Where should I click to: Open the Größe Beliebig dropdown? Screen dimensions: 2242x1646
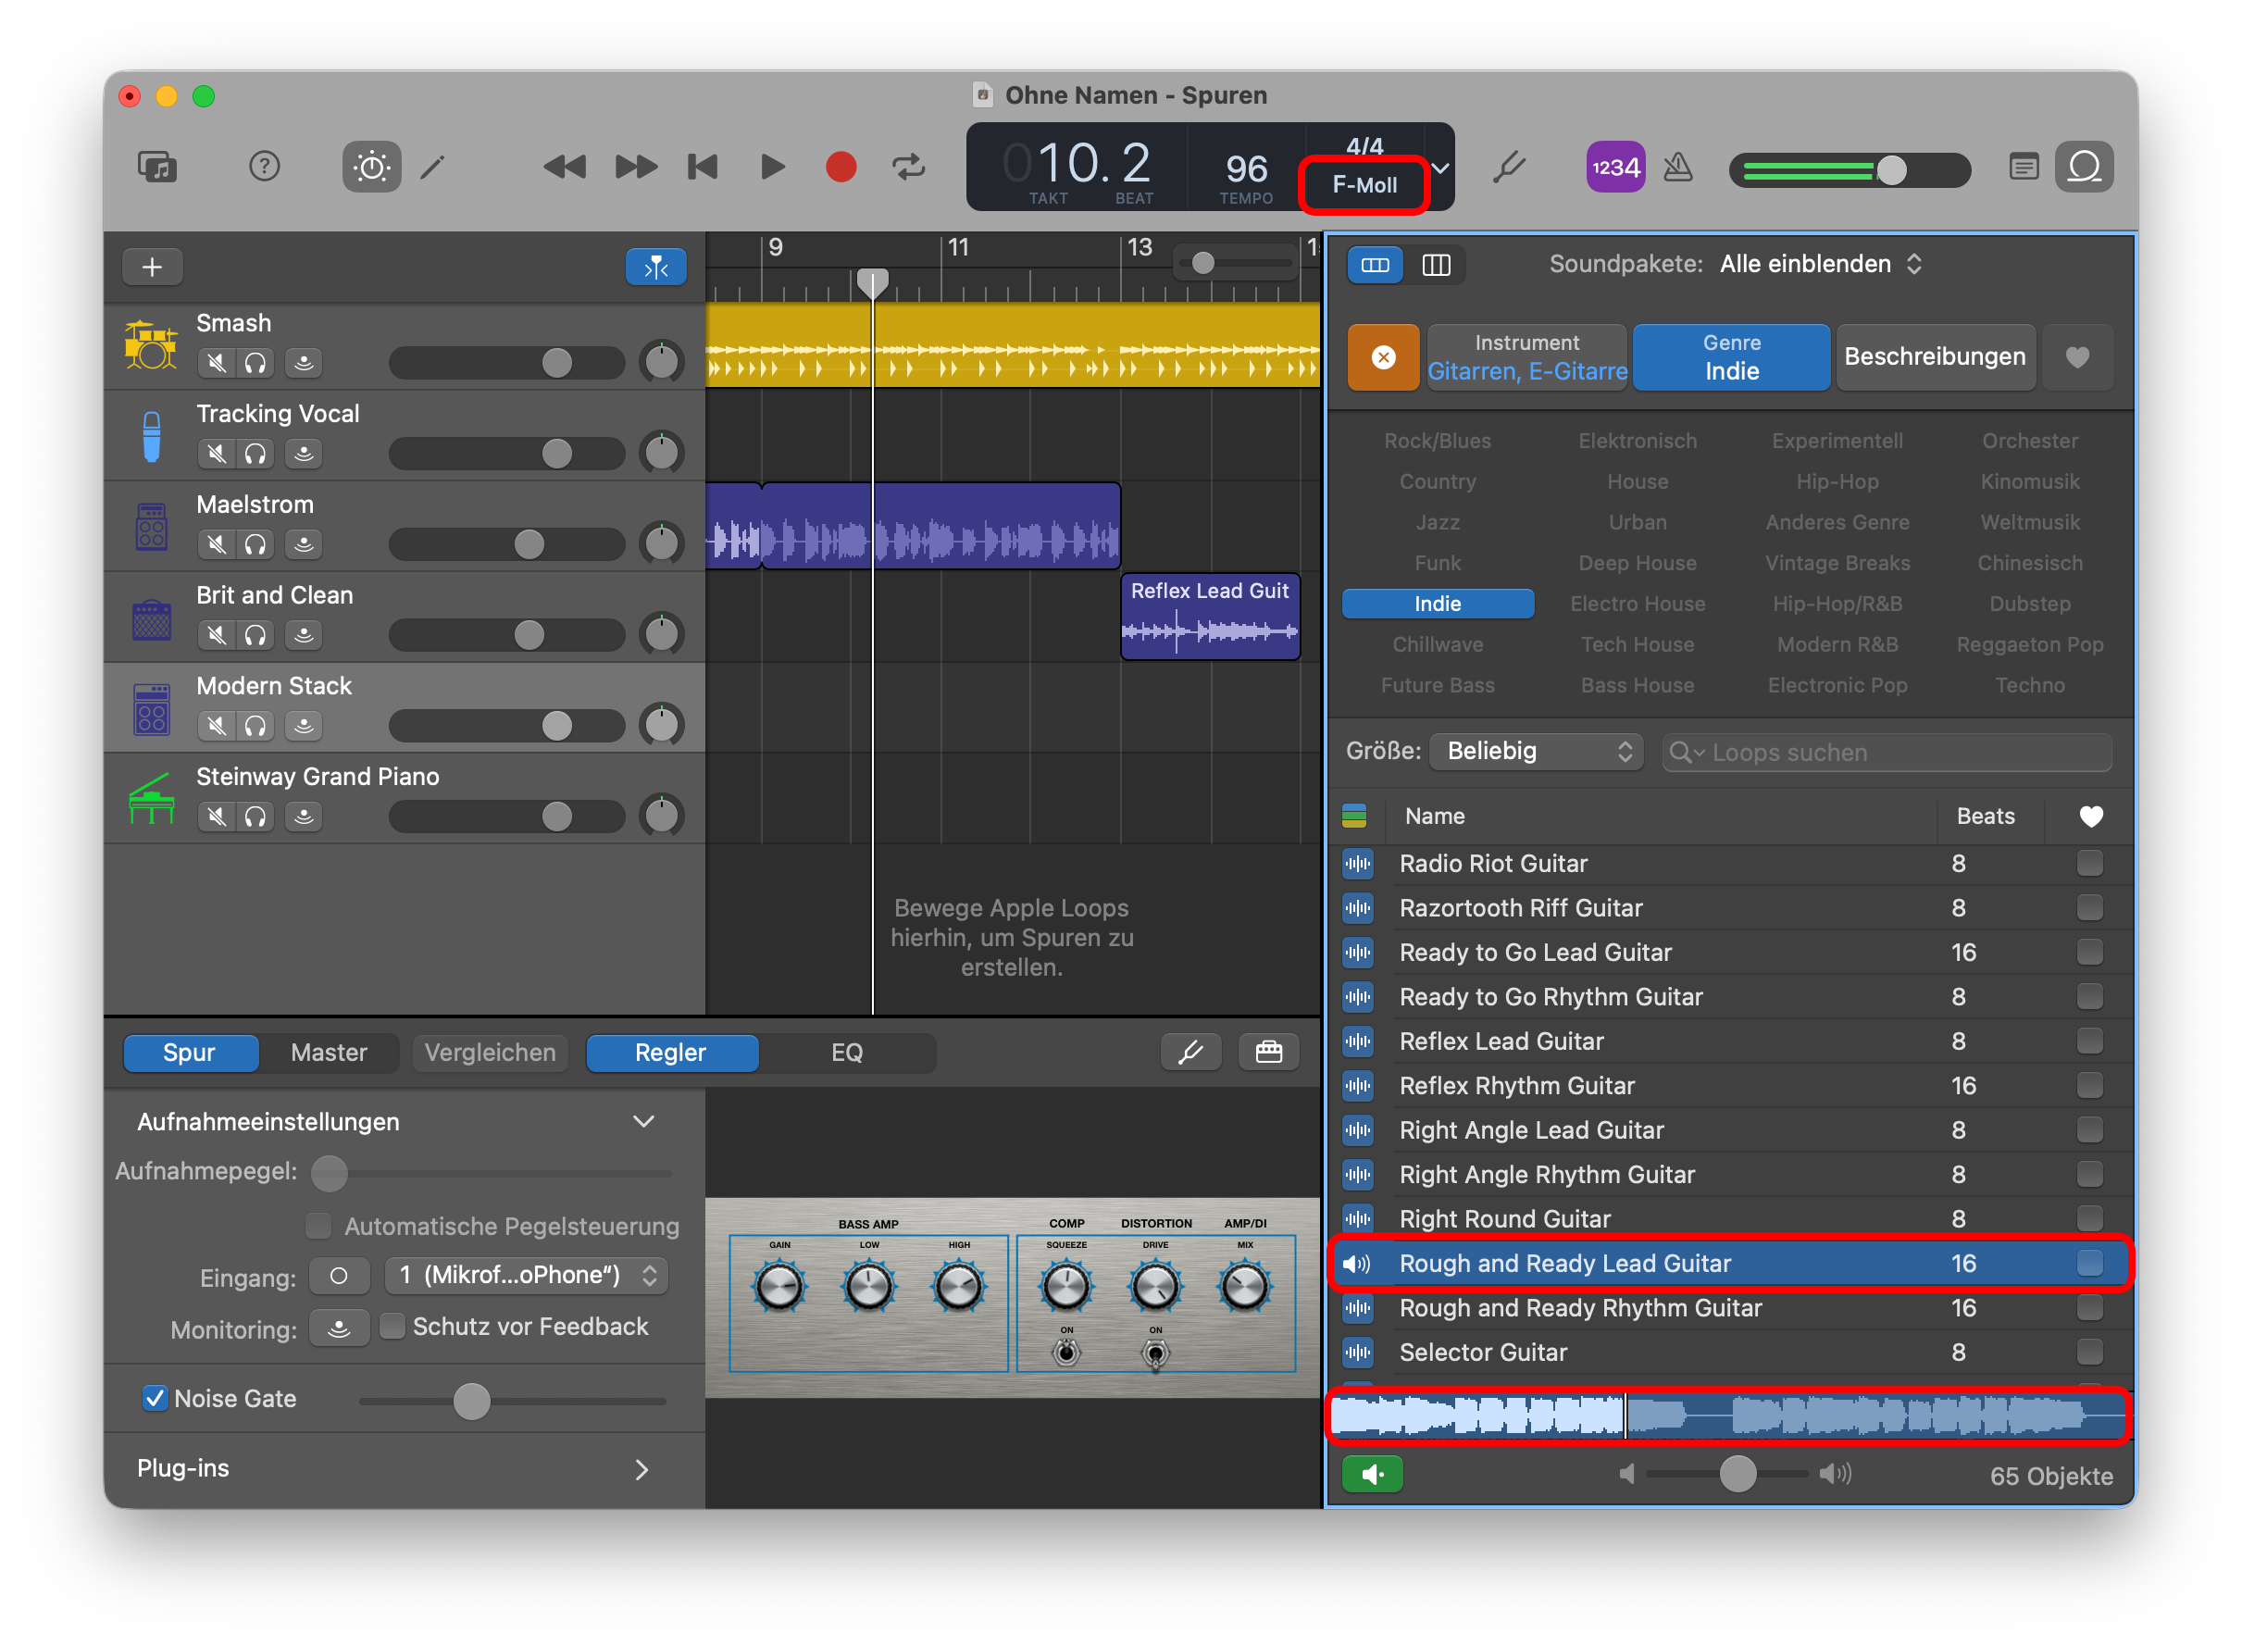[x=1537, y=752]
